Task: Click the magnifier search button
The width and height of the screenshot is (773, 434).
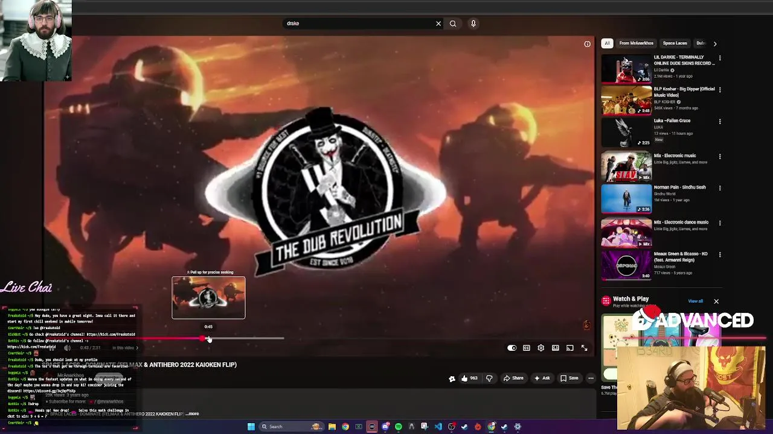Action: [453, 24]
